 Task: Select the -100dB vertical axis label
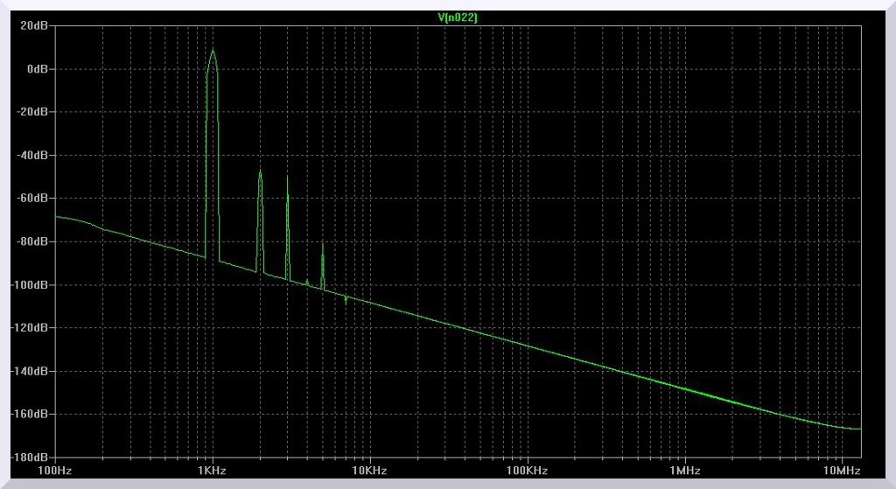click(29, 285)
